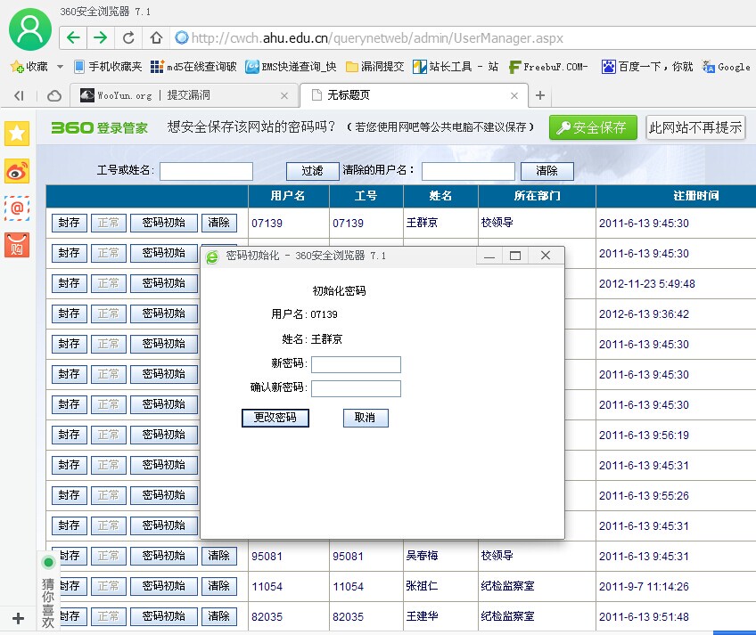This screenshot has width=756, height=635.
Task: Click the 安全保存 password save button
Action: [x=593, y=127]
